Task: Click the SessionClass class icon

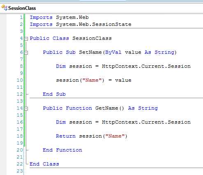Action: (x=4, y=8)
